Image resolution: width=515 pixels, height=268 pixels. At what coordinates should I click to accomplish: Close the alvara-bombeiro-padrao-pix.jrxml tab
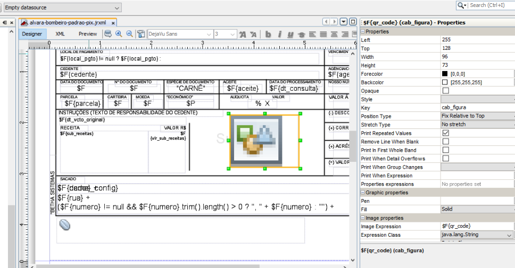click(x=113, y=23)
